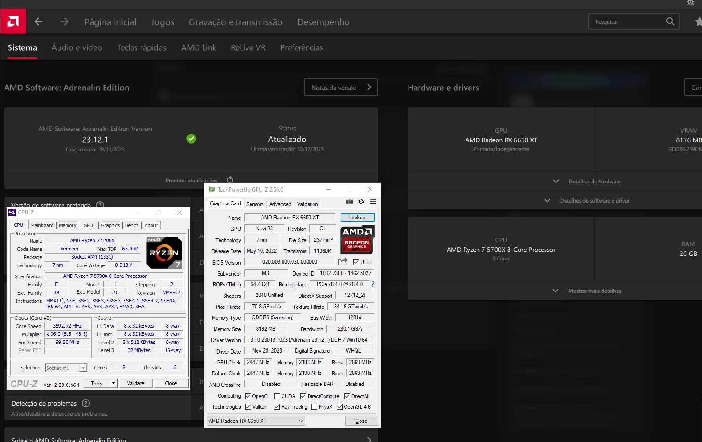Click the BIOS export share icon in GPU-Z
This screenshot has width=702, height=442.
tap(343, 262)
